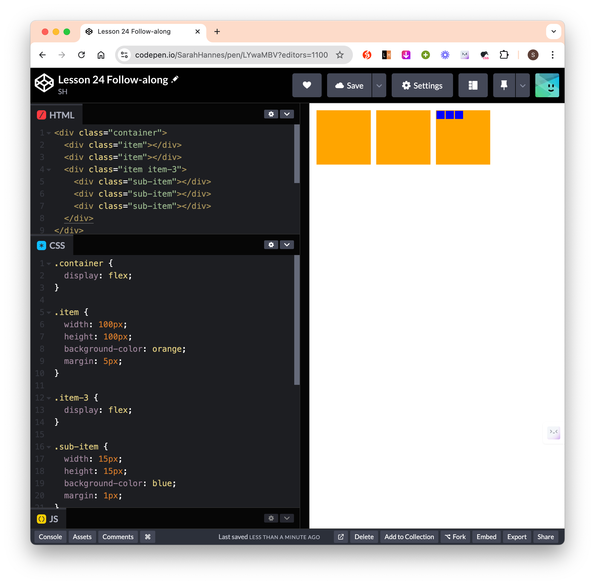Viewport: 595px width, 585px height.
Task: Click HTML editor vertical scrollbar
Action: 297,154
